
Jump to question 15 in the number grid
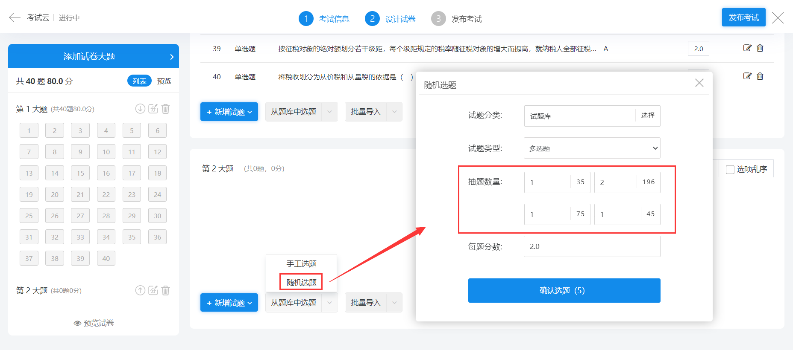click(80, 173)
